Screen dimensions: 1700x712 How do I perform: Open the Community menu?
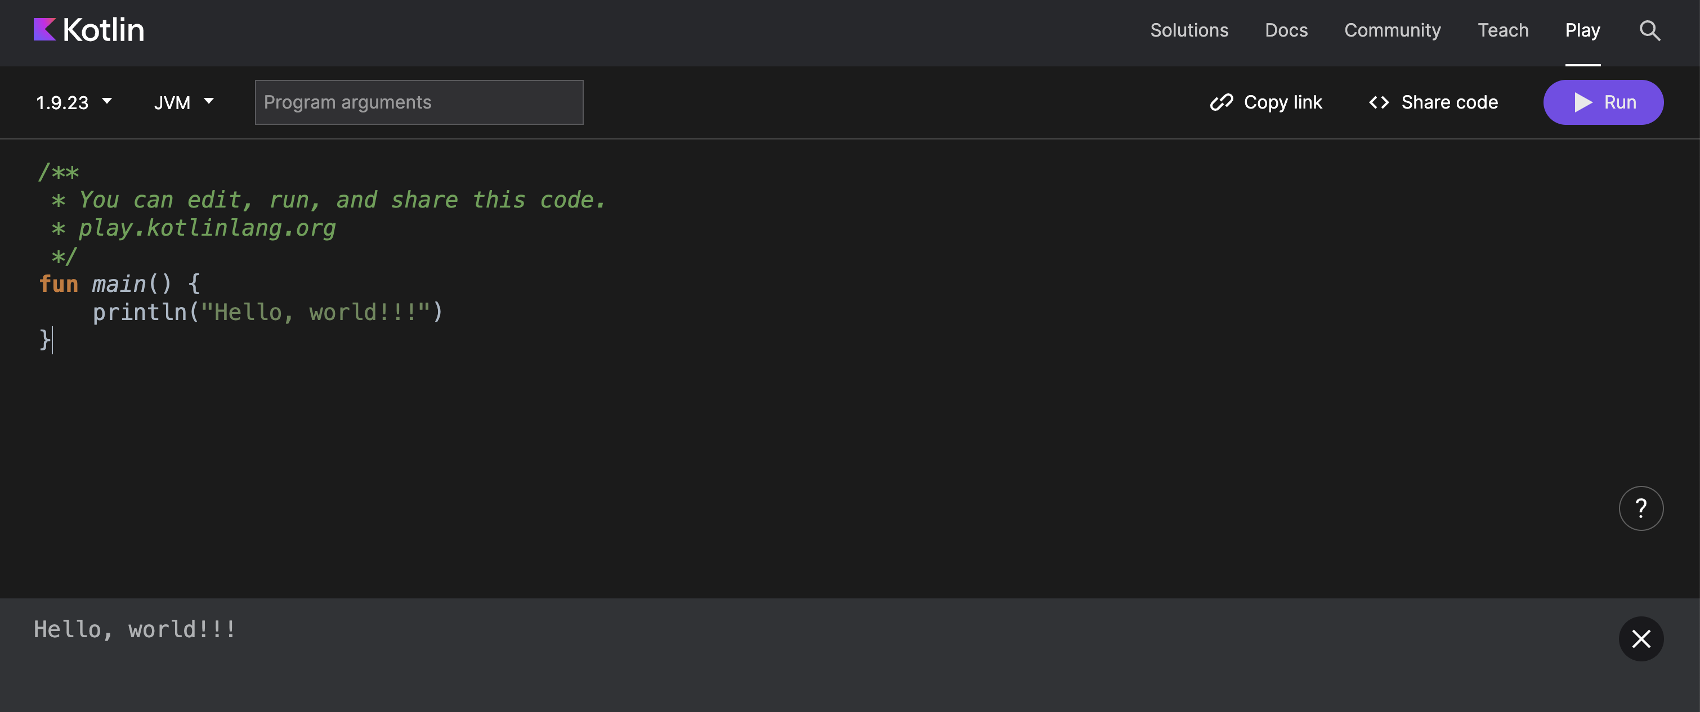1392,30
